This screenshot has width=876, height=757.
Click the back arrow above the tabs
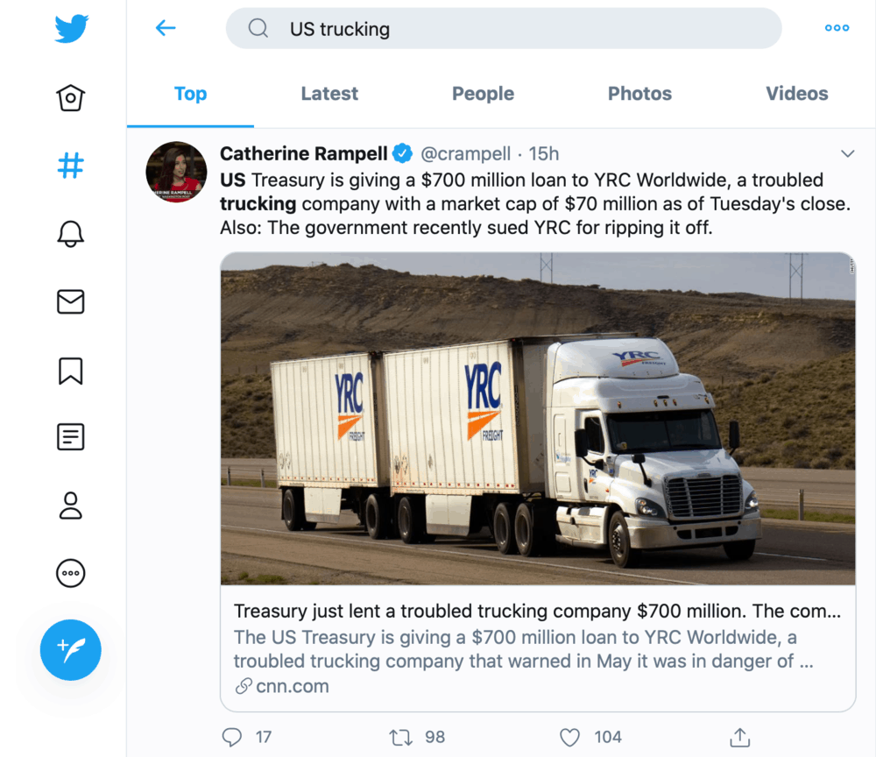point(165,27)
